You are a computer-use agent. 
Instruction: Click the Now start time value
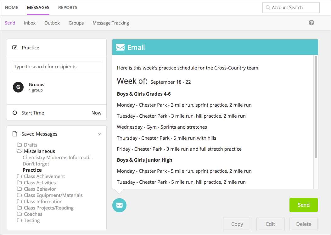coord(96,113)
